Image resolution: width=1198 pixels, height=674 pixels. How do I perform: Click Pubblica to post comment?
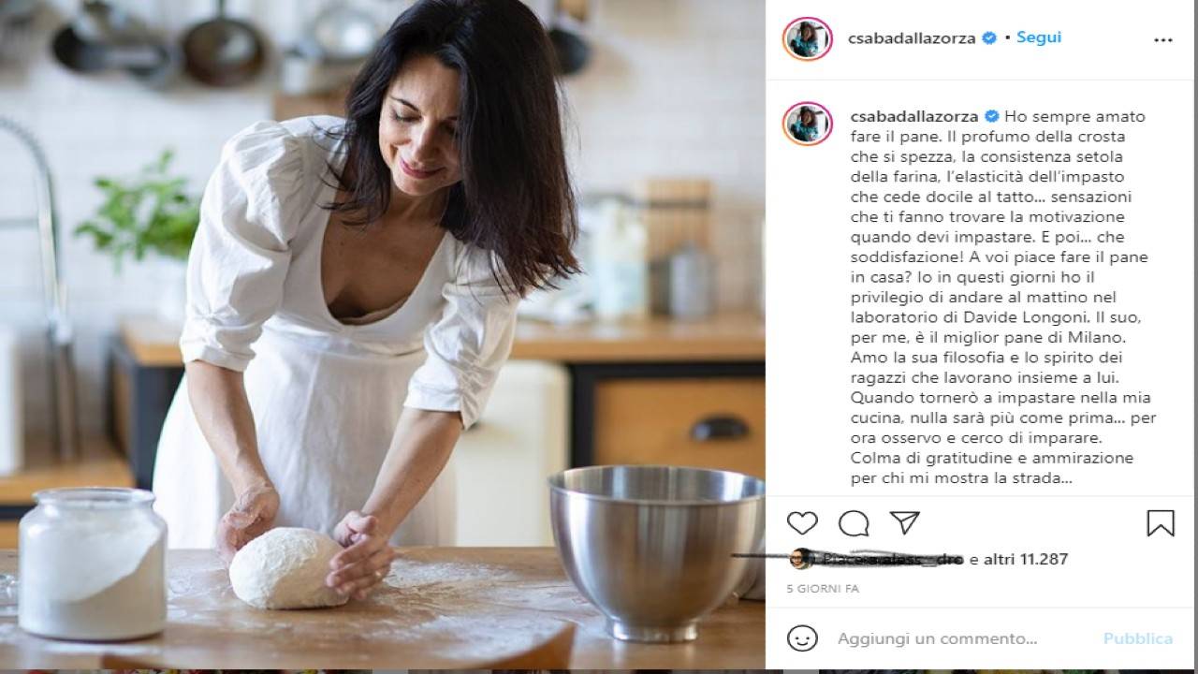click(1137, 638)
